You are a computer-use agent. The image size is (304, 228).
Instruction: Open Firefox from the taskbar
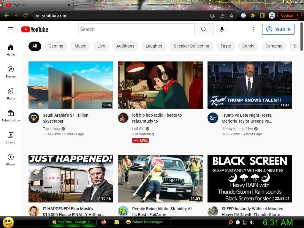(104, 222)
